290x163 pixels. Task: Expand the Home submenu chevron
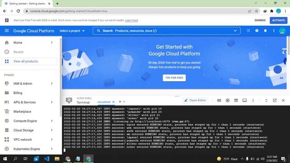coord(52,43)
